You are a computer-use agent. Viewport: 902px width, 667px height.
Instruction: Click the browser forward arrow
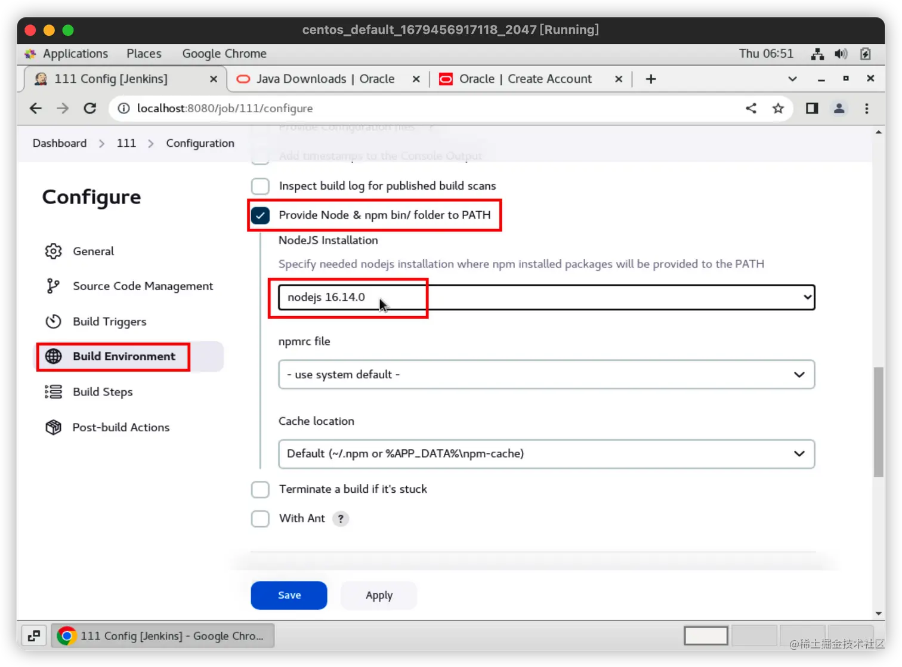tap(63, 108)
